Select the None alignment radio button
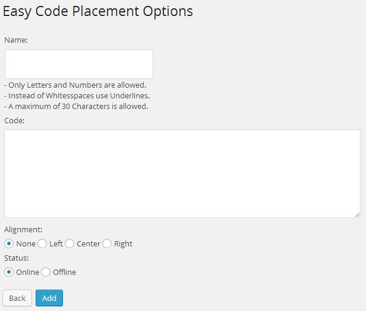Screen dimensions: 366x311 click(9, 243)
